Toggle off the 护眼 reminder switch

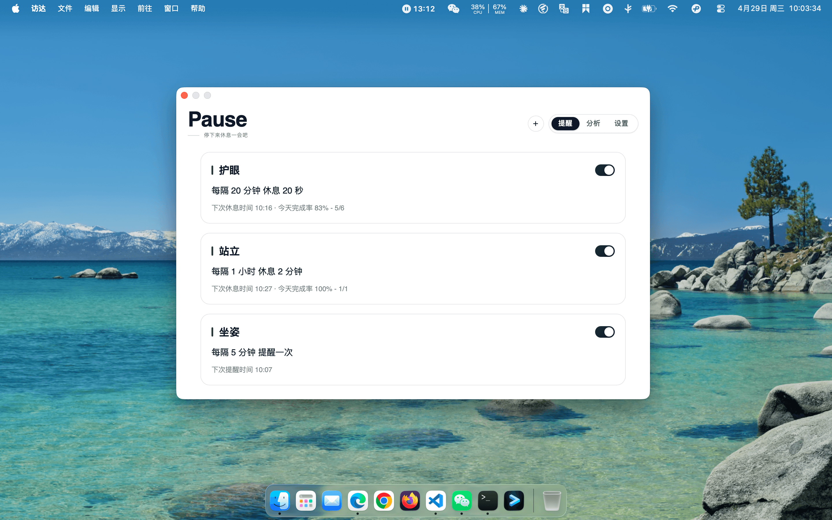coord(604,170)
